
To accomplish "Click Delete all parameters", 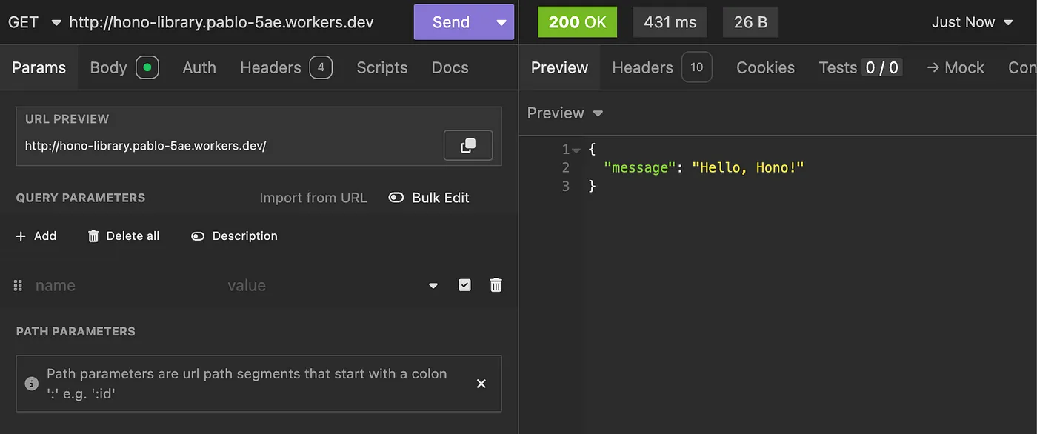I will (x=124, y=236).
